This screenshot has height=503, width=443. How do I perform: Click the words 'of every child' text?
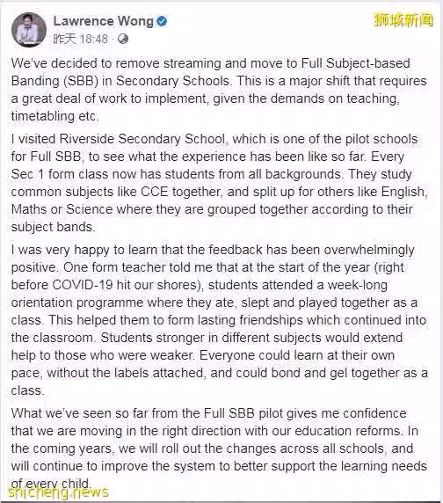point(51,484)
